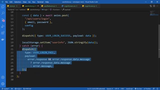Change end of line sequence CRLF
Screen dimensions: 160x90
point(122,89)
